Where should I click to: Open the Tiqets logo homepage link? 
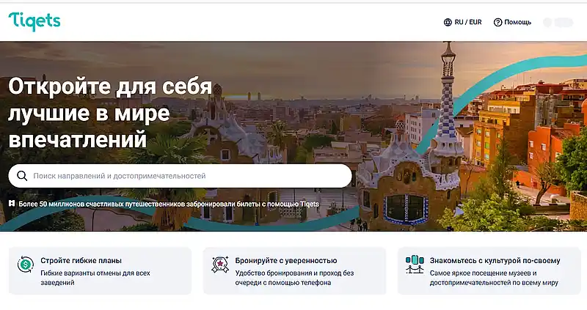pos(34,22)
